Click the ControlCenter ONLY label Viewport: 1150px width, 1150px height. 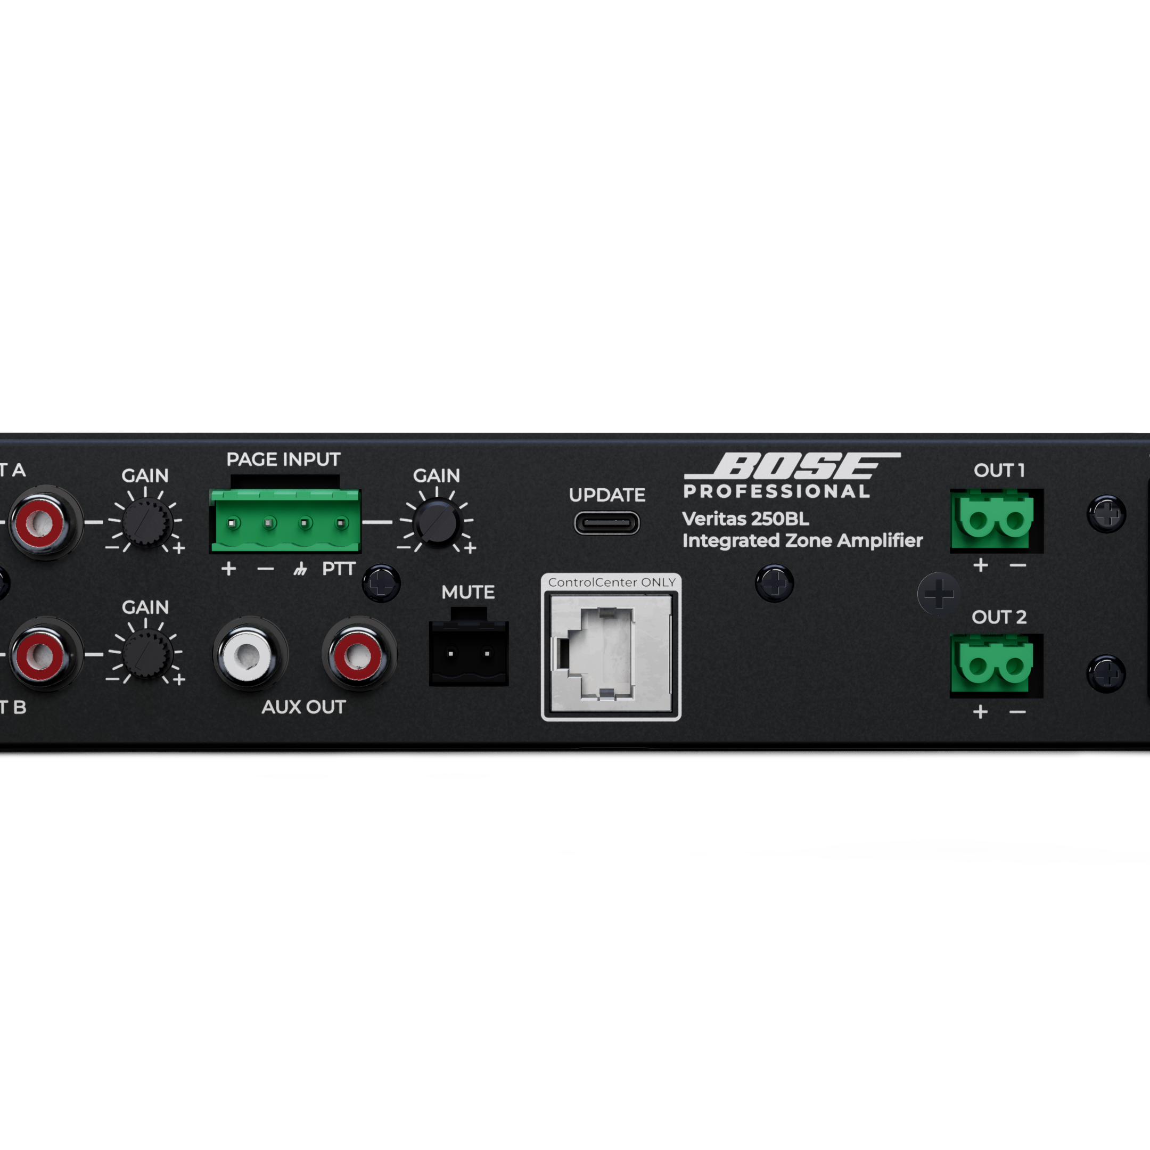pos(612,582)
